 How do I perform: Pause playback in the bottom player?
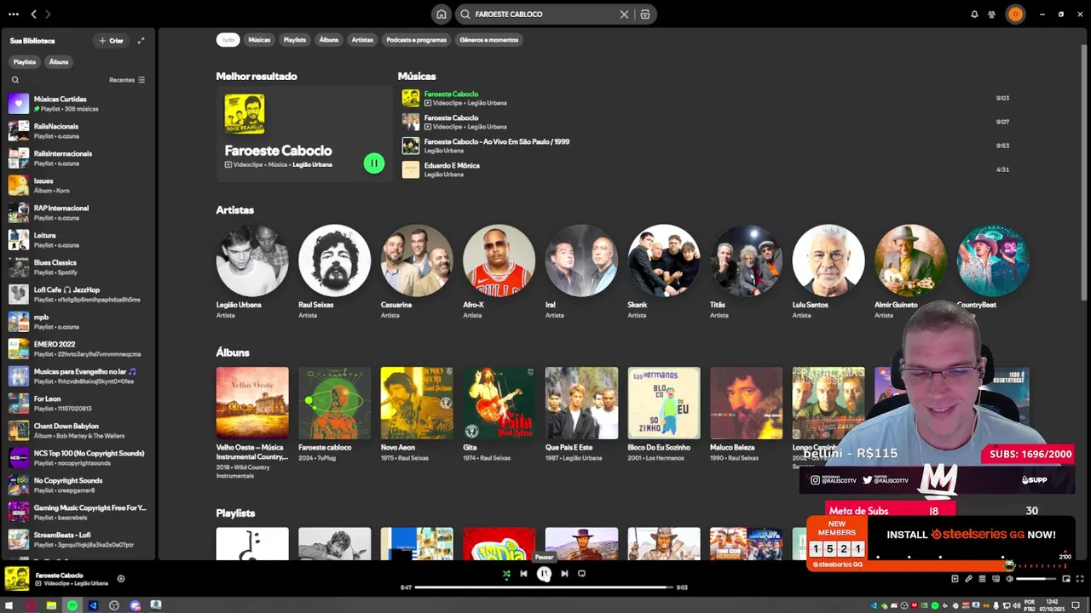pos(544,574)
